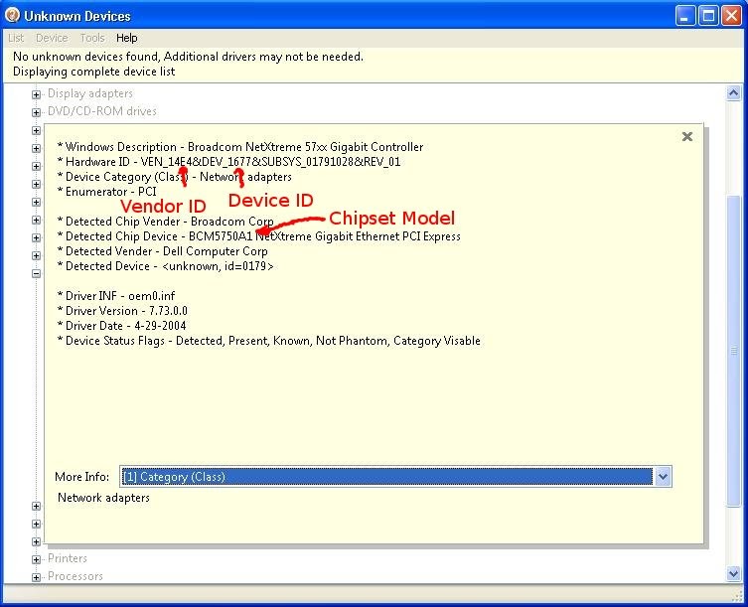This screenshot has width=748, height=607.
Task: Click the Driver INF oem0.inf line
Action: click(116, 296)
